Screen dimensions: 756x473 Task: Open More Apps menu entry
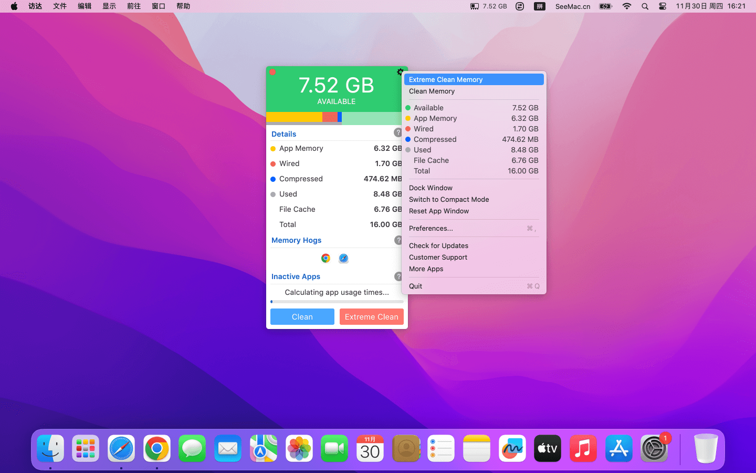(474, 269)
